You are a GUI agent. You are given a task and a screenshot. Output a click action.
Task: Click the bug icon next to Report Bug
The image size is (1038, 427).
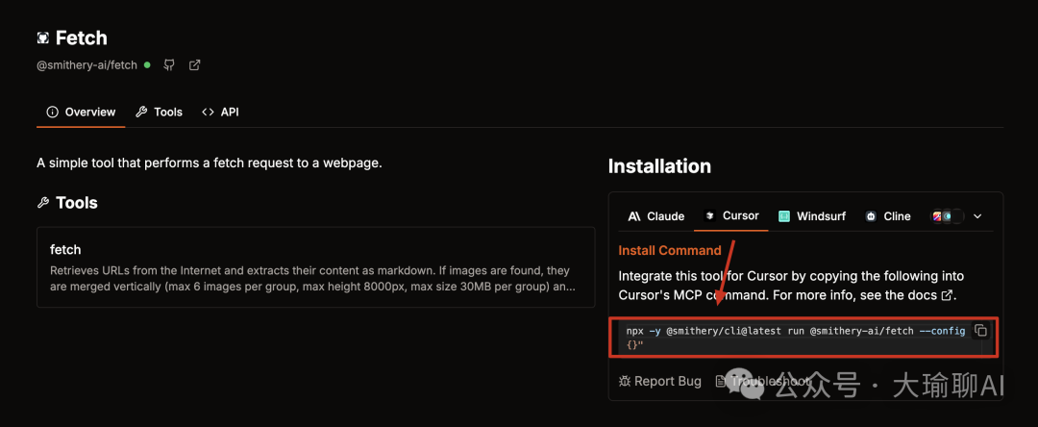click(x=625, y=382)
